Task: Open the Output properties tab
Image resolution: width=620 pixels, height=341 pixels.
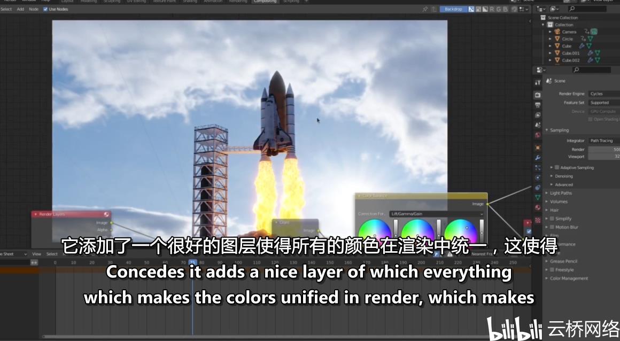Action: [537, 105]
